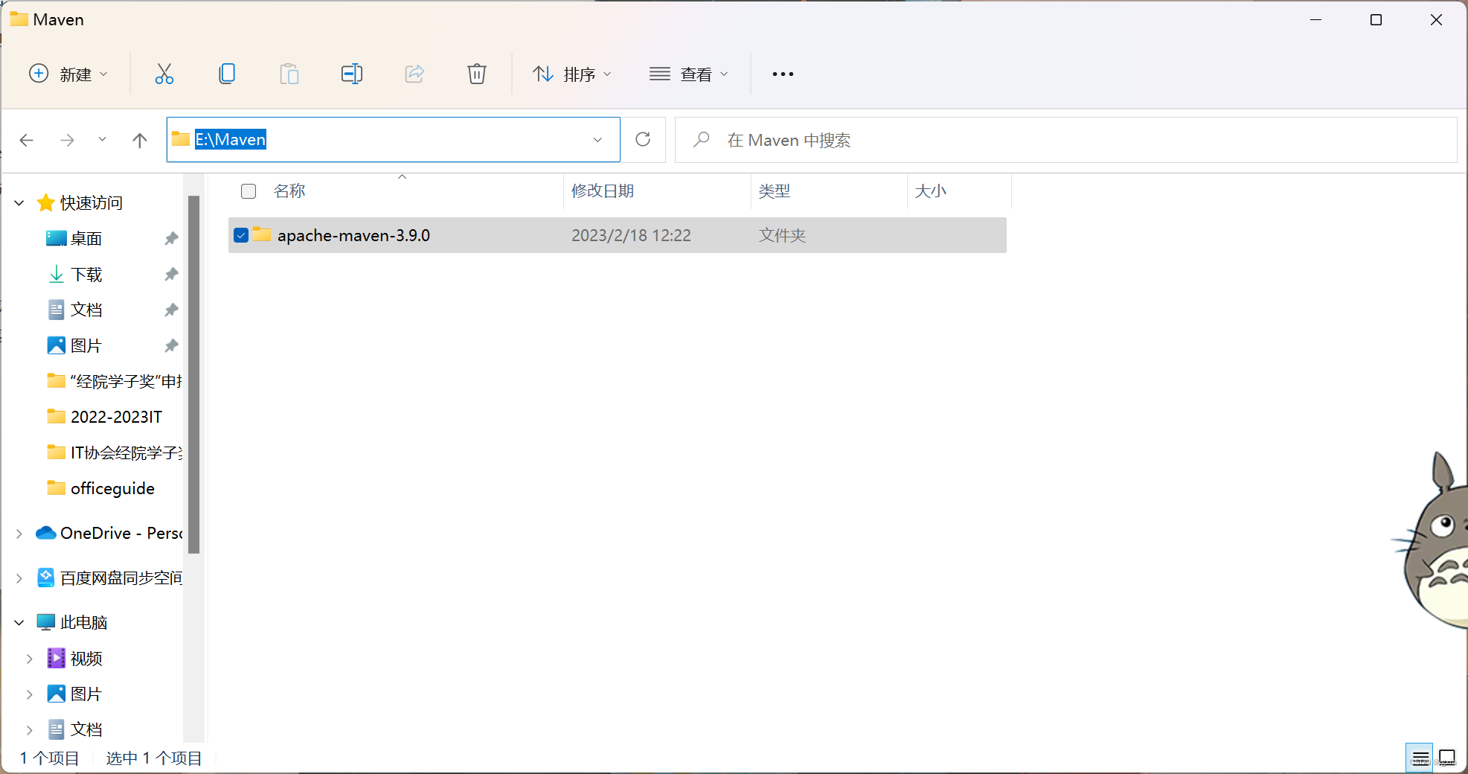
Task: Unpin 文档 using its pin icon
Action: pos(171,310)
